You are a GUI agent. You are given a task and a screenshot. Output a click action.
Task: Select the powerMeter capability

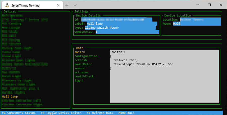(83, 64)
